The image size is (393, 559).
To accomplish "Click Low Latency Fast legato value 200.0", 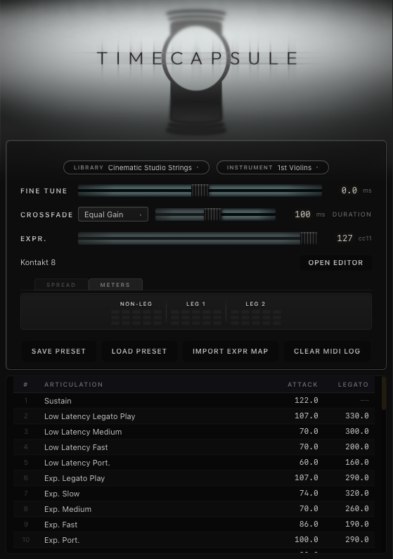I will tap(356, 446).
